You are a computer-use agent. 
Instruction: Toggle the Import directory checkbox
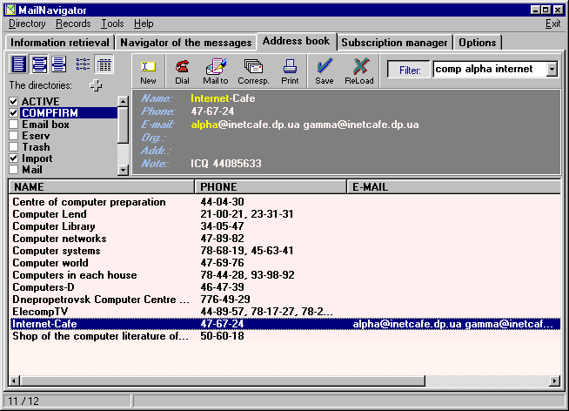coord(14,158)
